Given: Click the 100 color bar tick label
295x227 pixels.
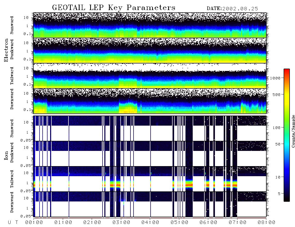Looking at the screenshot, I should [277, 128].
